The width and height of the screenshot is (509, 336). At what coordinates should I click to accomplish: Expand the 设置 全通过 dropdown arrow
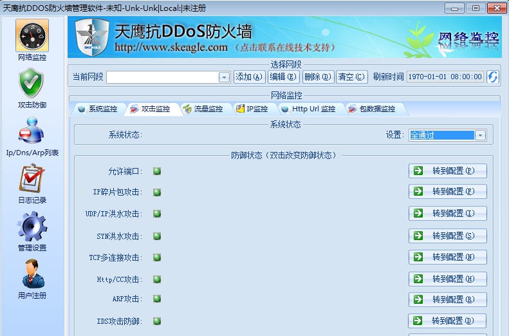click(x=480, y=135)
